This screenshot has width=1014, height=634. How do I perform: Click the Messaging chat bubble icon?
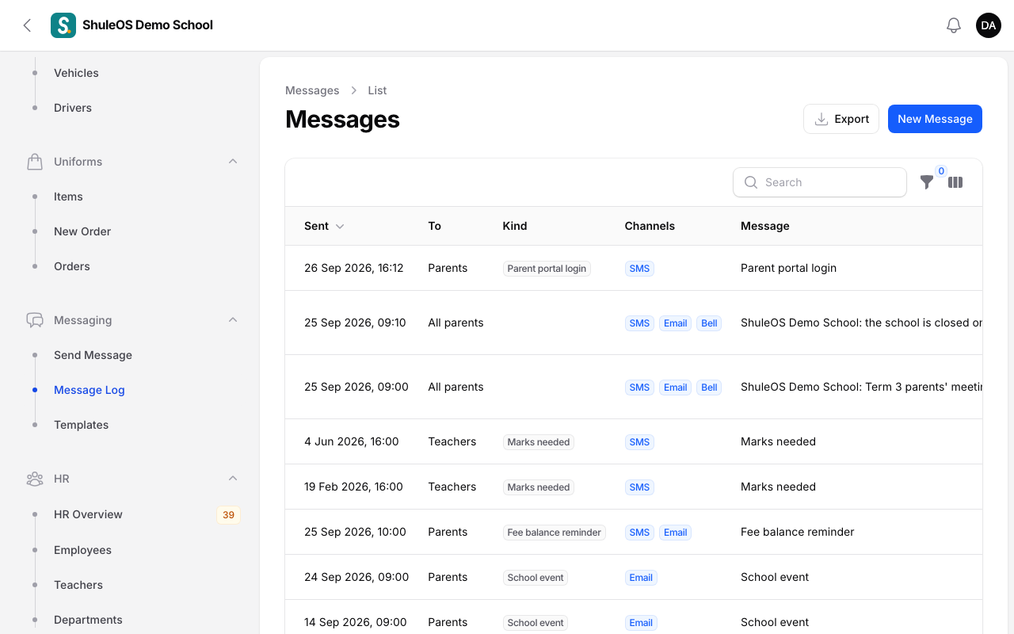click(35, 320)
